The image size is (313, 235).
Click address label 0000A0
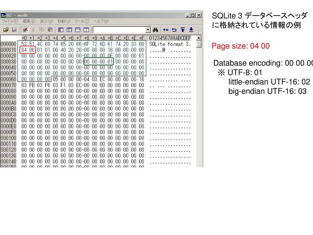[x=8, y=103]
